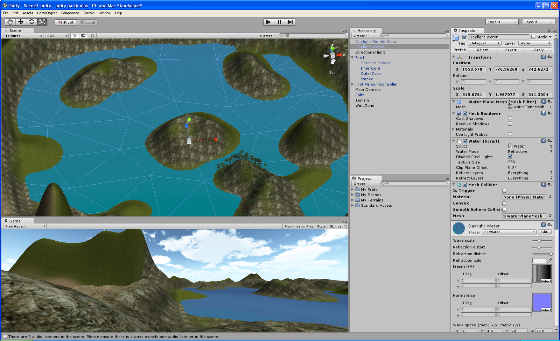Open the Shader FX/Water dropdown
560x341 pixels.
click(x=509, y=232)
